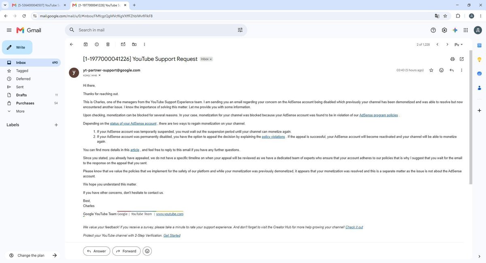Click the Write compose button
486x263 pixels.
coord(17,47)
